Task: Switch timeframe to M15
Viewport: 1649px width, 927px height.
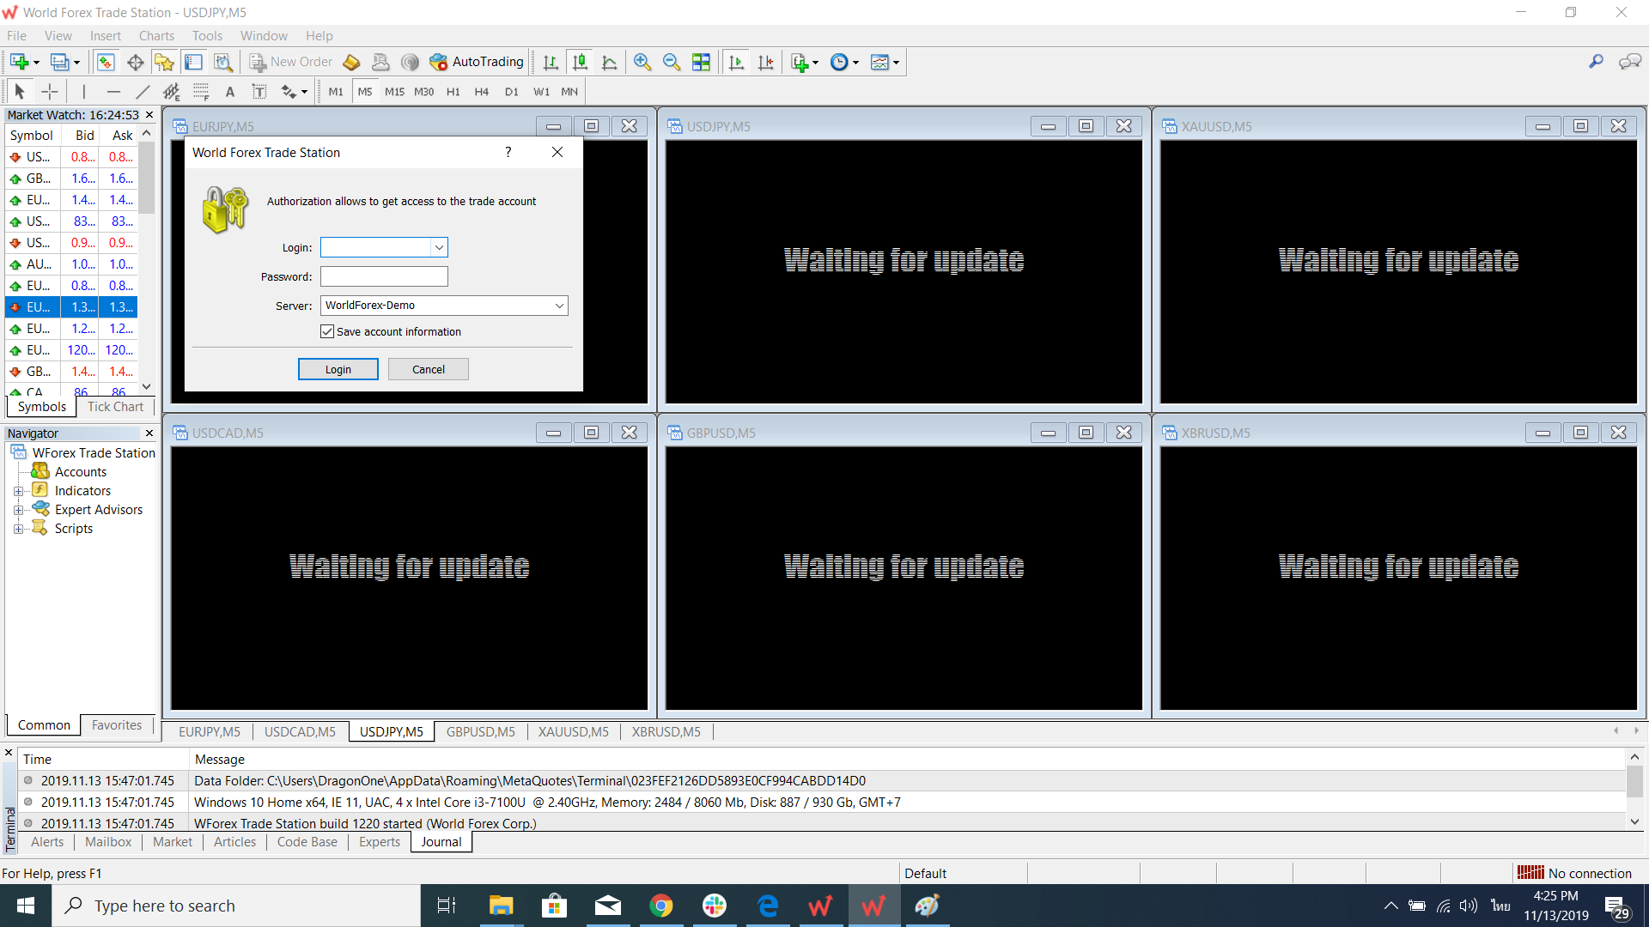Action: tap(394, 92)
